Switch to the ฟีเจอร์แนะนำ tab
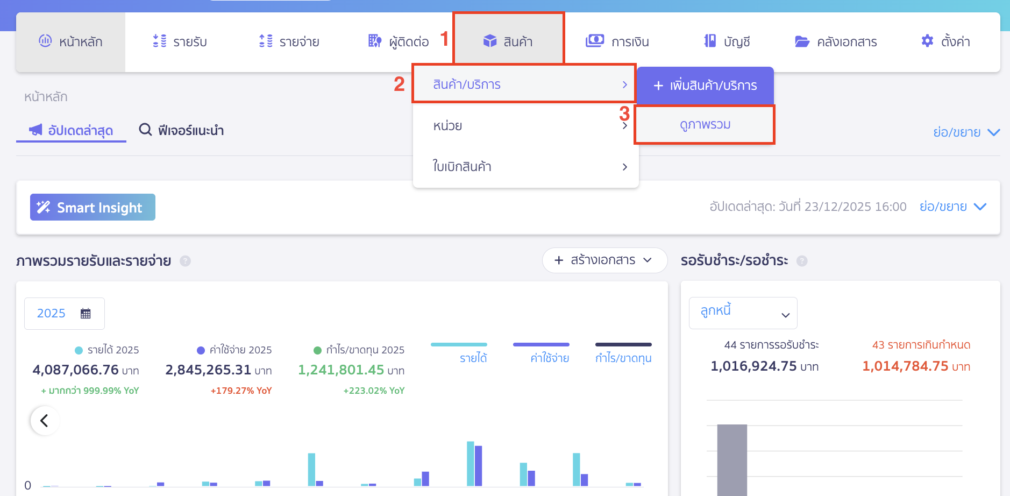The height and width of the screenshot is (496, 1010). 182,130
